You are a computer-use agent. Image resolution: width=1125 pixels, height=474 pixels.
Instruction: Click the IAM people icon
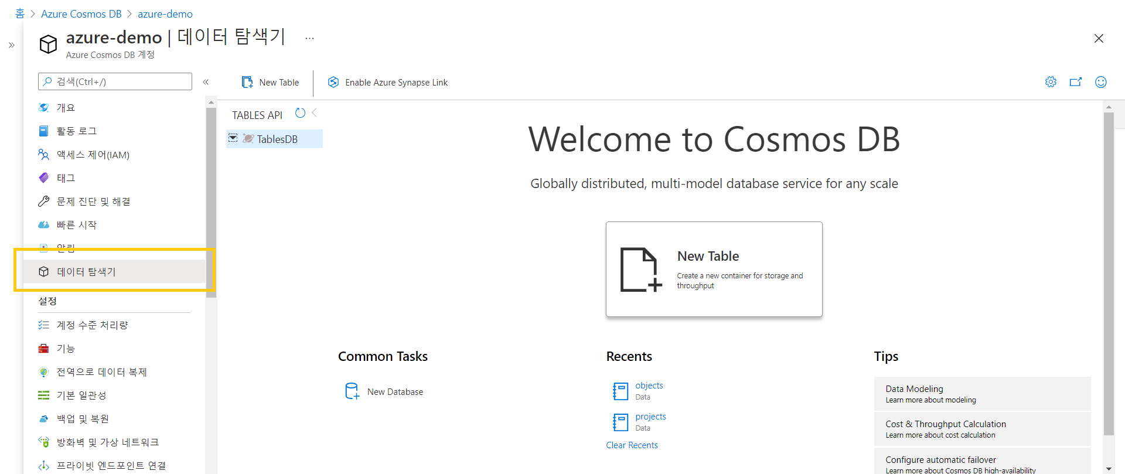tap(43, 155)
